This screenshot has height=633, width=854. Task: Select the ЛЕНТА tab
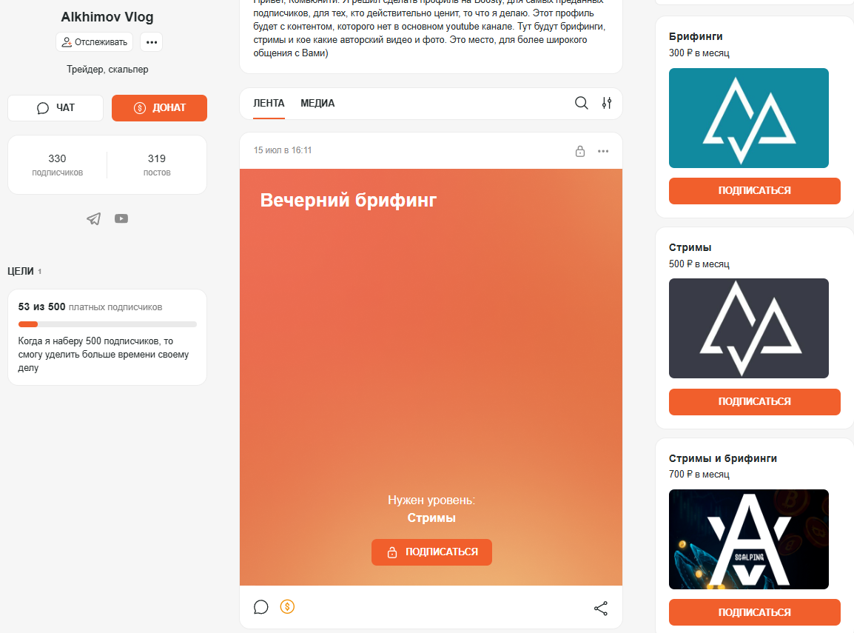pyautogui.click(x=269, y=103)
